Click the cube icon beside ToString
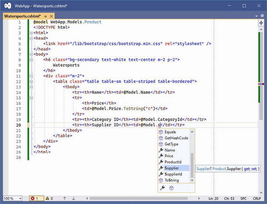This screenshot has height=204, width=267. pyautogui.click(x=161, y=180)
